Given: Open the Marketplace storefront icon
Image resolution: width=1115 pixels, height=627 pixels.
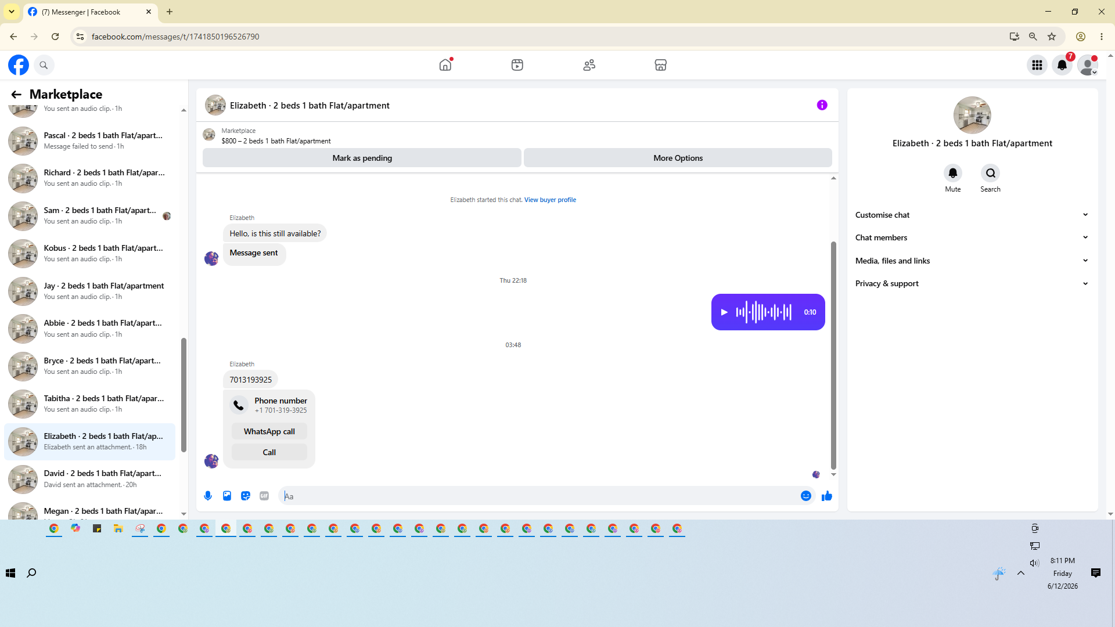Looking at the screenshot, I should 661,65.
